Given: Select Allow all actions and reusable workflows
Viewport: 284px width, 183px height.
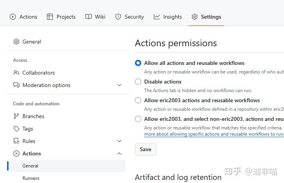Looking at the screenshot, I should [x=138, y=63].
